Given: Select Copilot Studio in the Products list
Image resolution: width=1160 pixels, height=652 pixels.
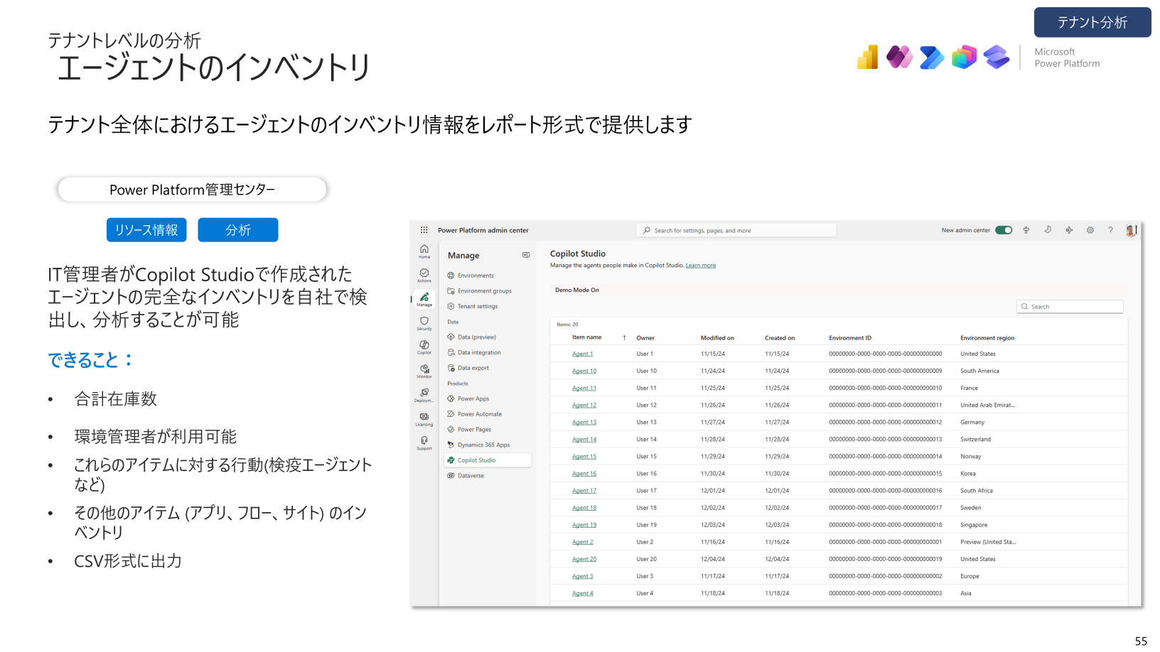Looking at the screenshot, I should pos(488,460).
